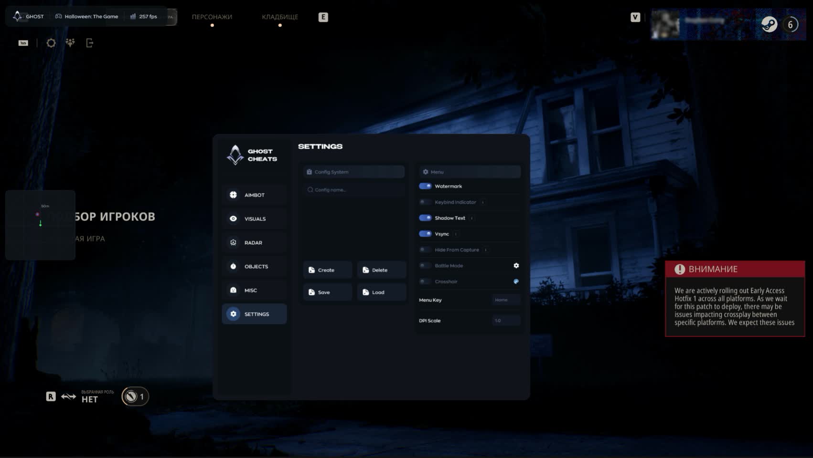Click the E key prompt

point(323,17)
